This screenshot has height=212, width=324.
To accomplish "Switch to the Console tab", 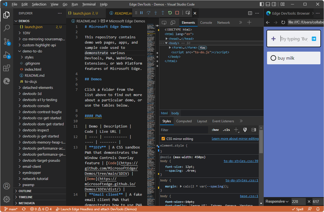I will 206,22.
